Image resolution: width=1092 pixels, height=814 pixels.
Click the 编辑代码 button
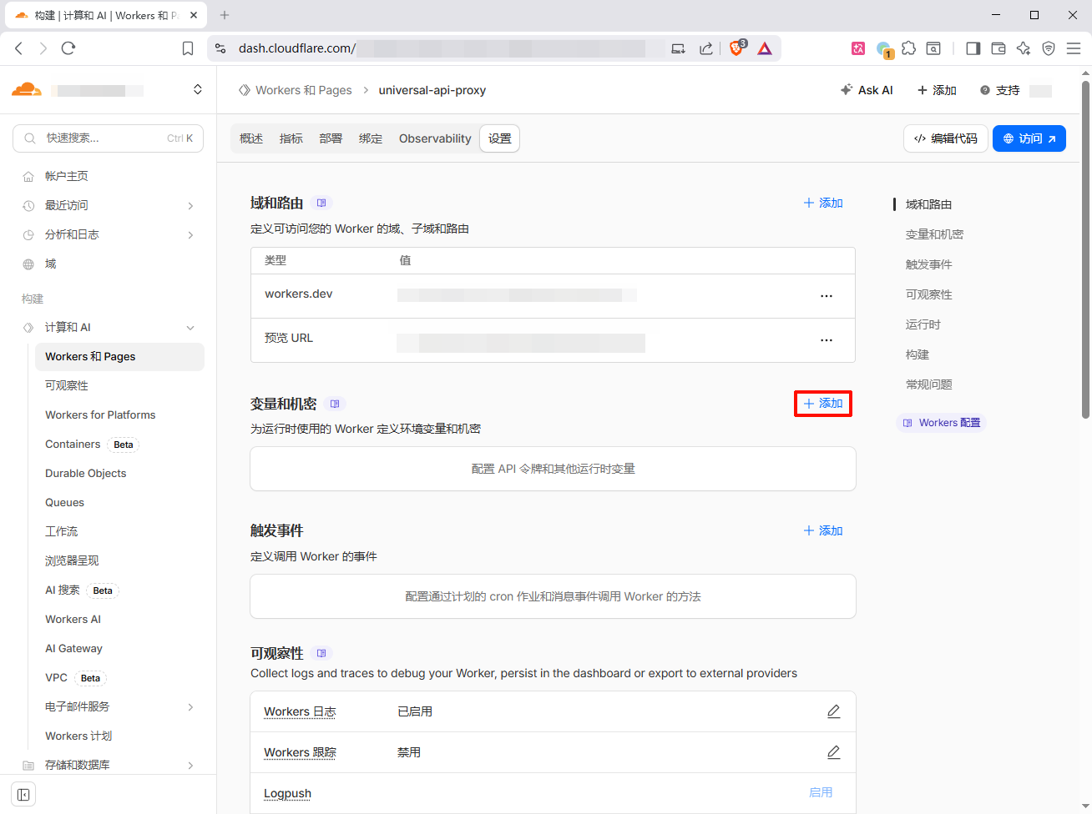[945, 138]
